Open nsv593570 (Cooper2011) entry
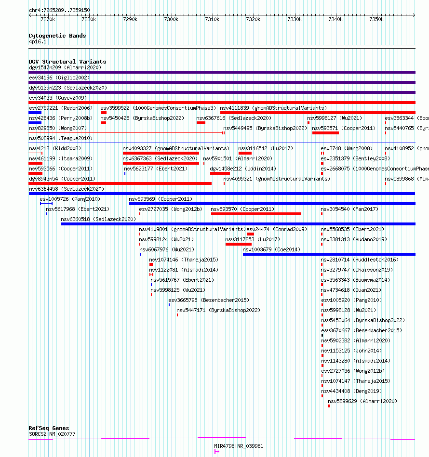 242,209
